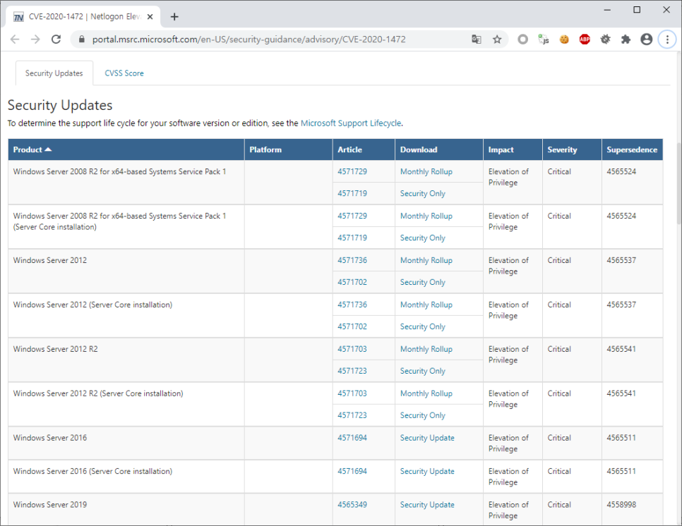682x526 pixels.
Task: Download Monthly Rollup for Server 2012 Server Core
Action: (426, 305)
